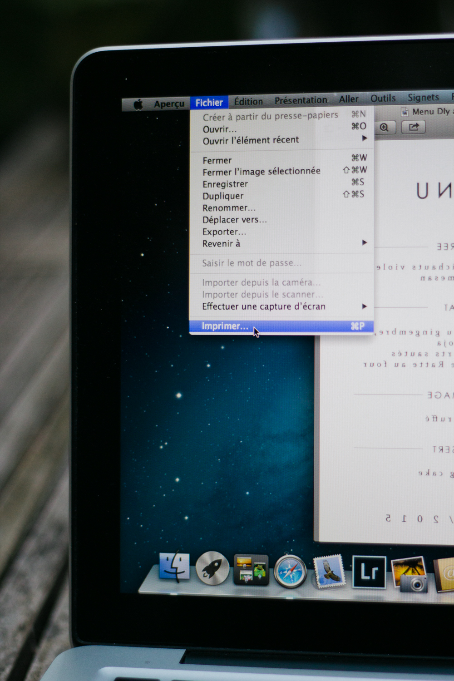The width and height of the screenshot is (454, 681).
Task: Open the Apple menu
Action: [x=138, y=105]
